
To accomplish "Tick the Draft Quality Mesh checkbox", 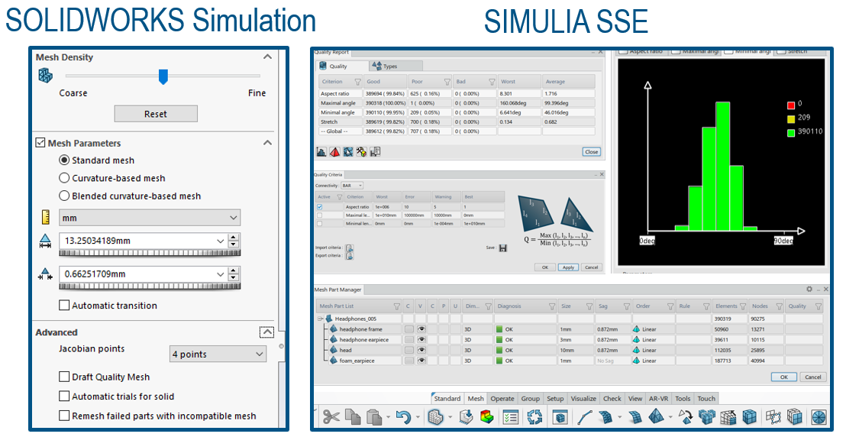I will [64, 377].
